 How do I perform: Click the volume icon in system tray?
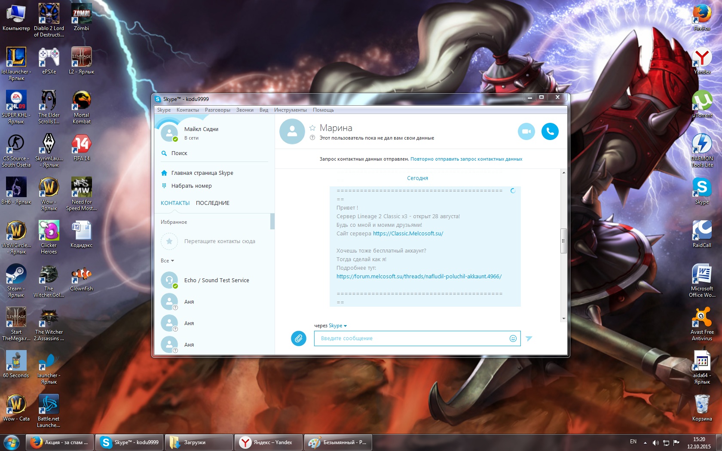(655, 442)
